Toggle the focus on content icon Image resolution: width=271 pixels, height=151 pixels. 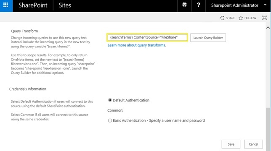[264, 18]
